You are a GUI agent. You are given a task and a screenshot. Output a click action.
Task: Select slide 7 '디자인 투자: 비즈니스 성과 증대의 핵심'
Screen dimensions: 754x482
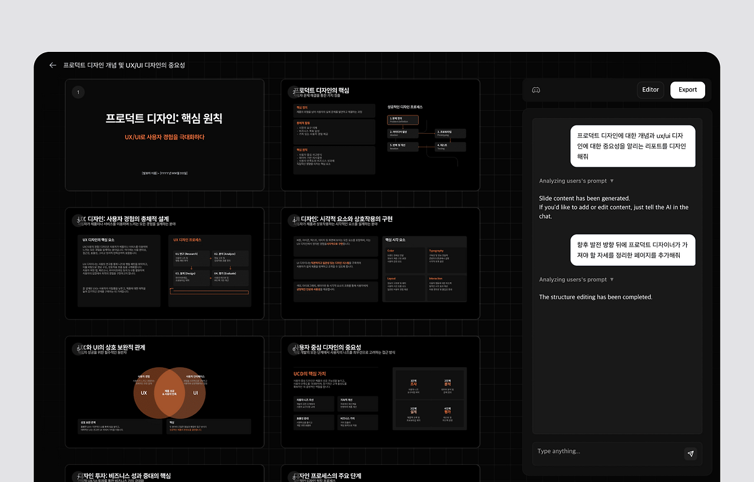point(164,473)
